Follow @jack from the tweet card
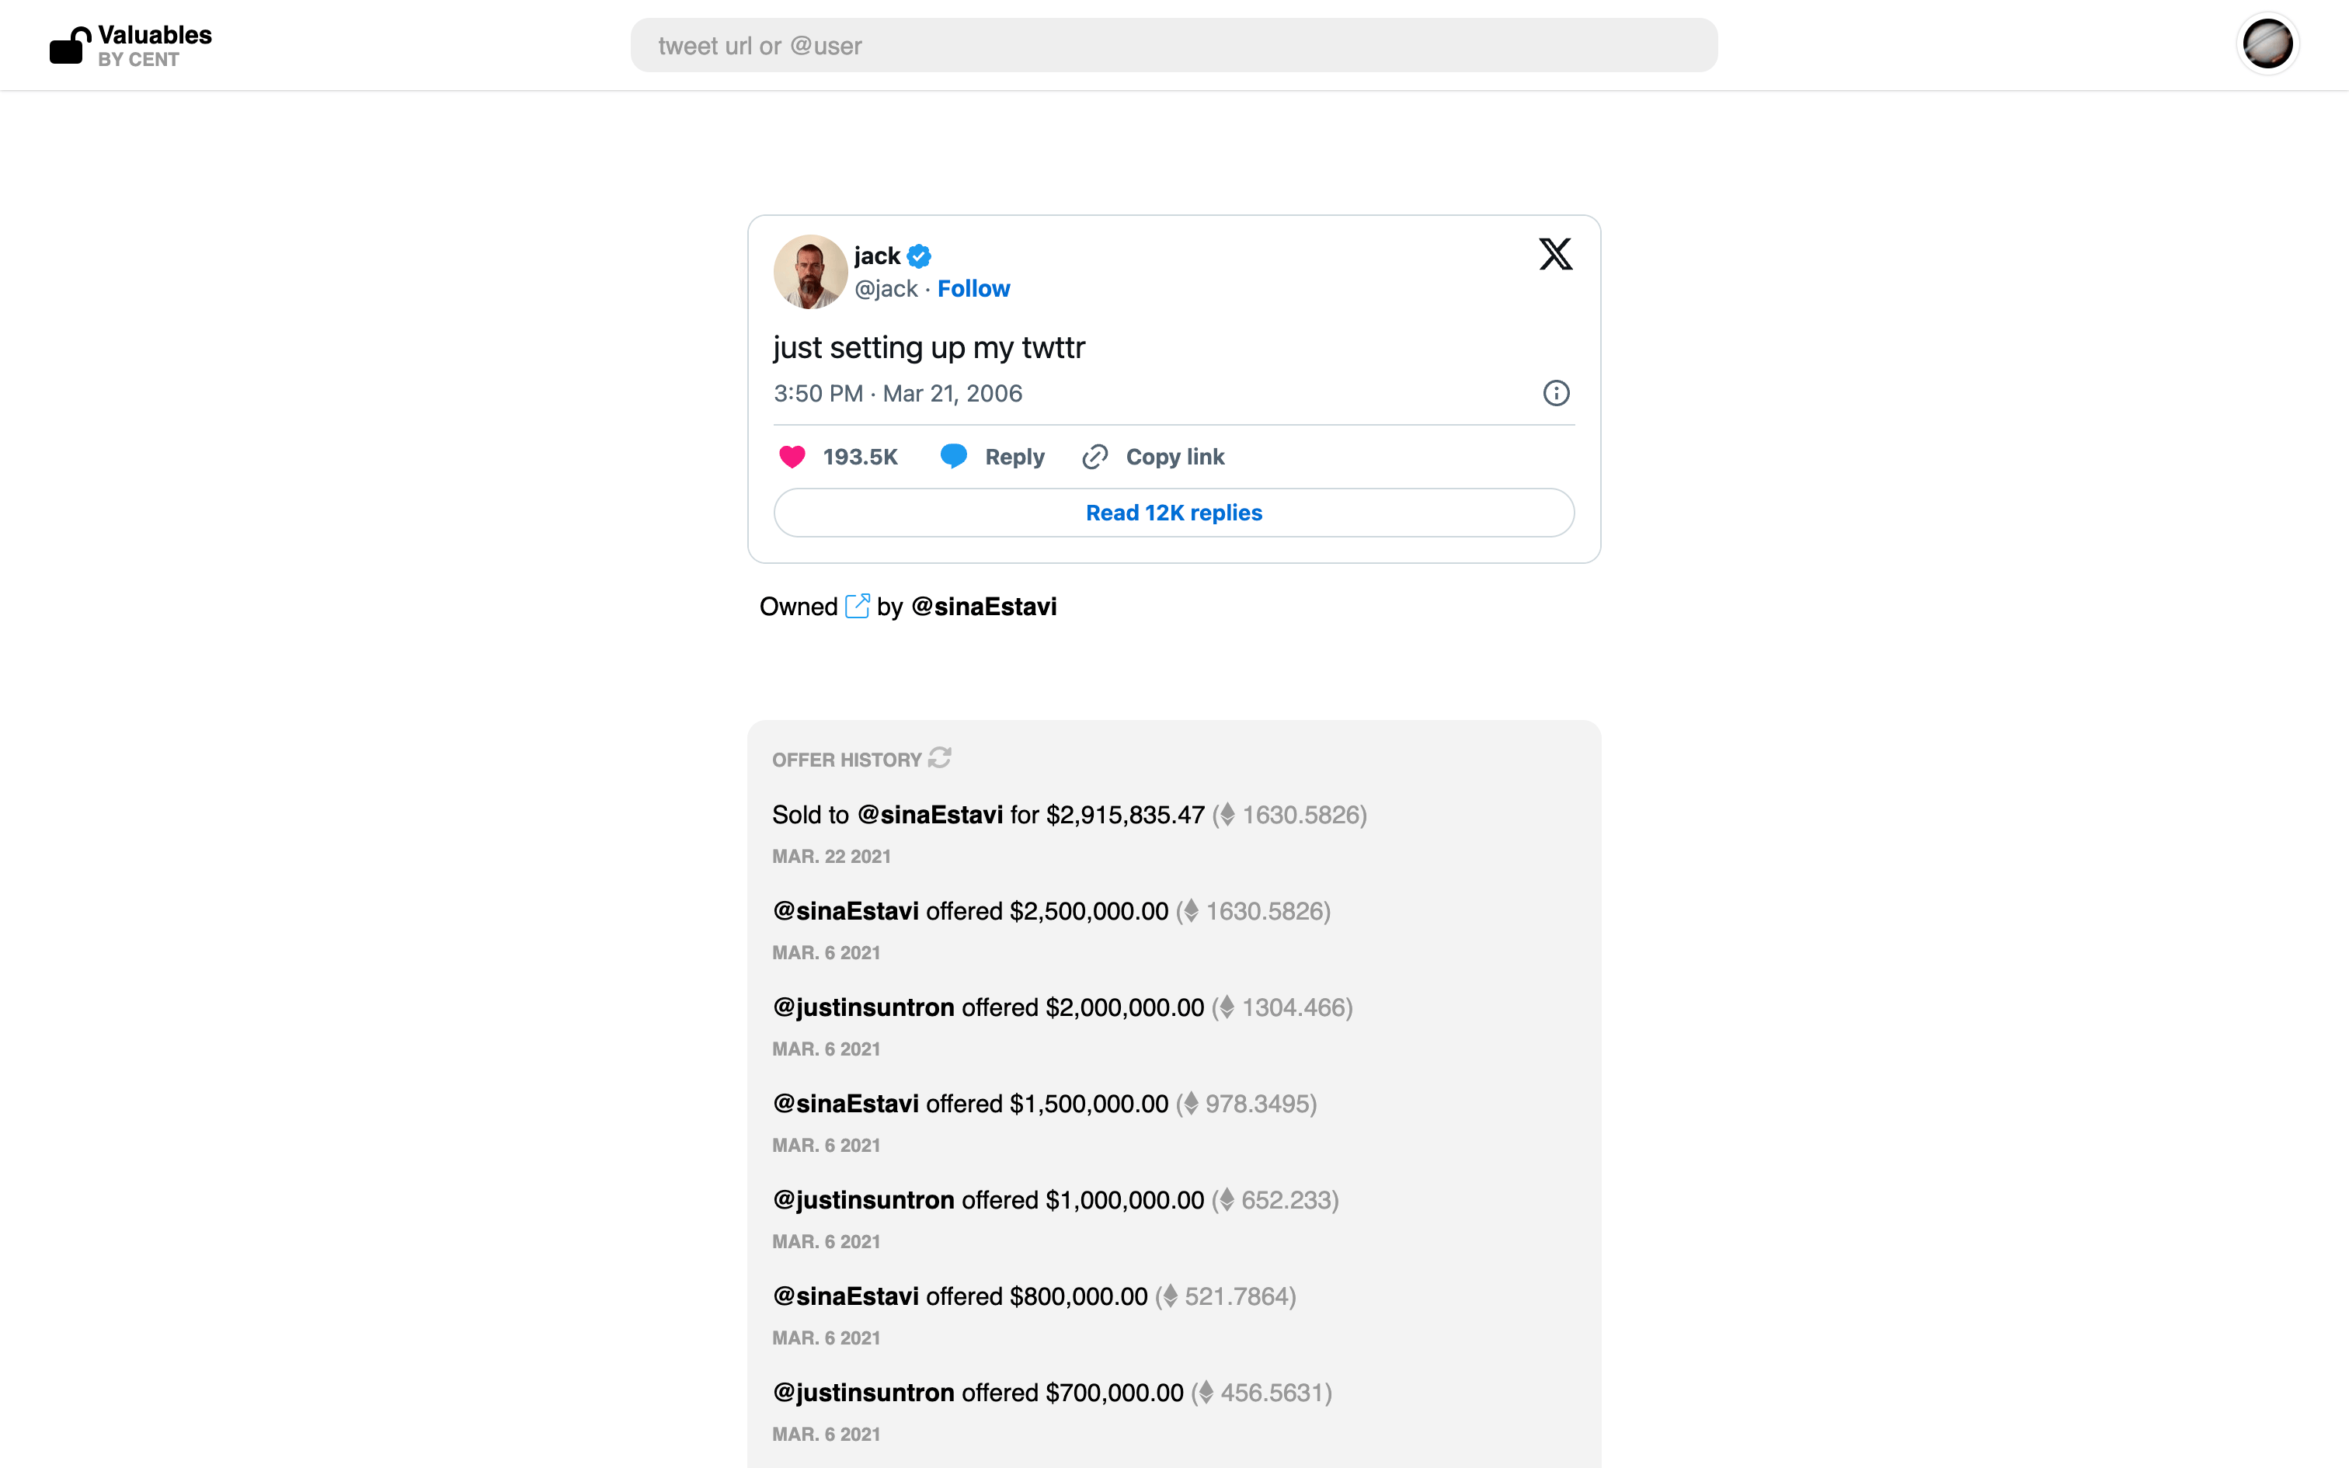The image size is (2349, 1468). [x=973, y=289]
